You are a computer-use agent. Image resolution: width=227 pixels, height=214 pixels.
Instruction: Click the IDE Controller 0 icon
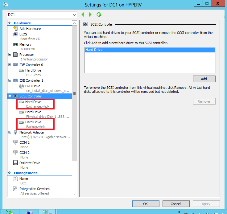[x=15, y=65]
